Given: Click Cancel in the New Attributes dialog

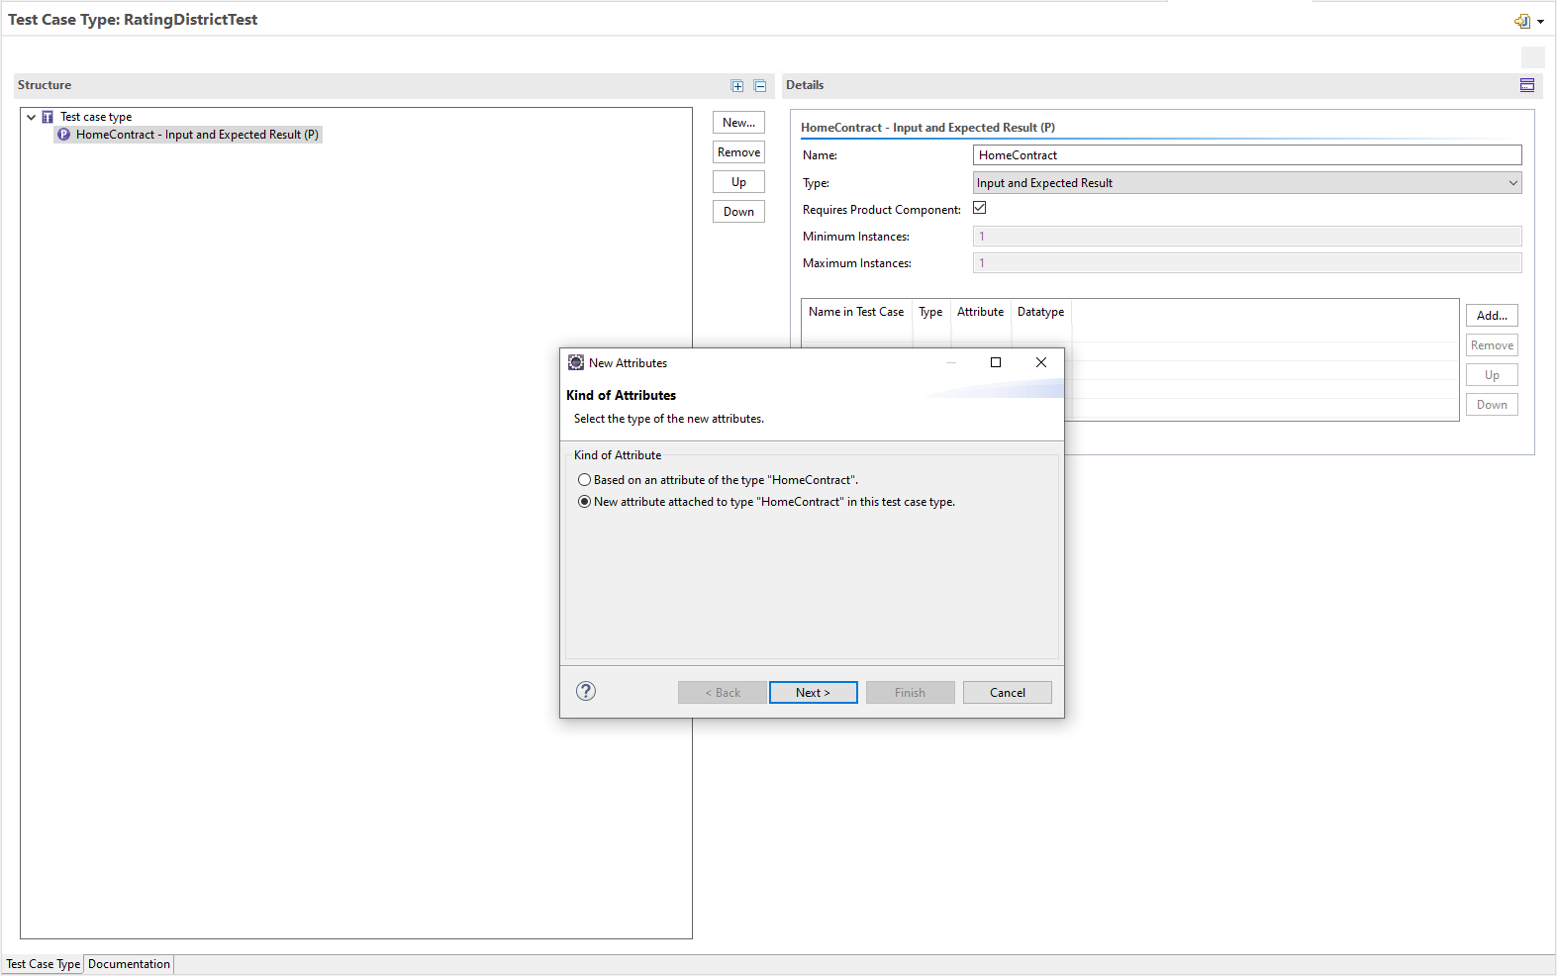Looking at the screenshot, I should (x=1008, y=693).
